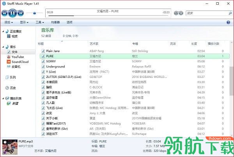Collapse the 正在播放 tree node arrow
Image resolution: width=234 pixels, height=157 pixels.
(3, 31)
